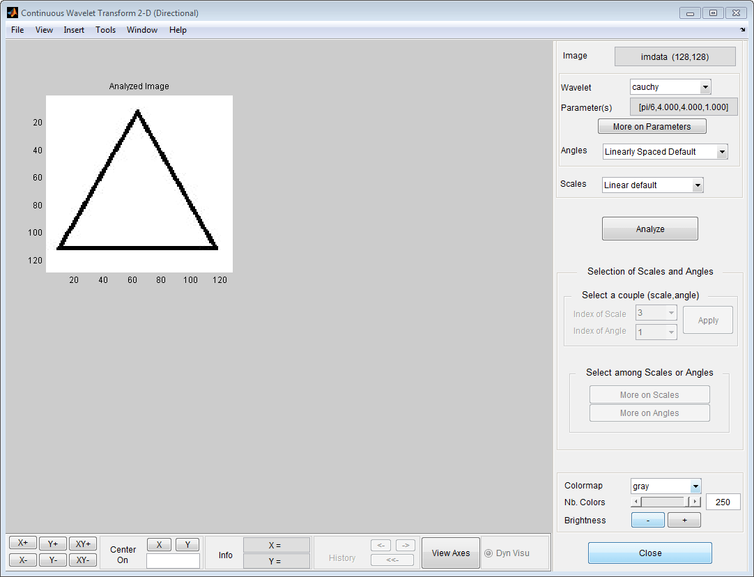The width and height of the screenshot is (754, 577).
Task: Open the Window menu
Action: point(142,30)
